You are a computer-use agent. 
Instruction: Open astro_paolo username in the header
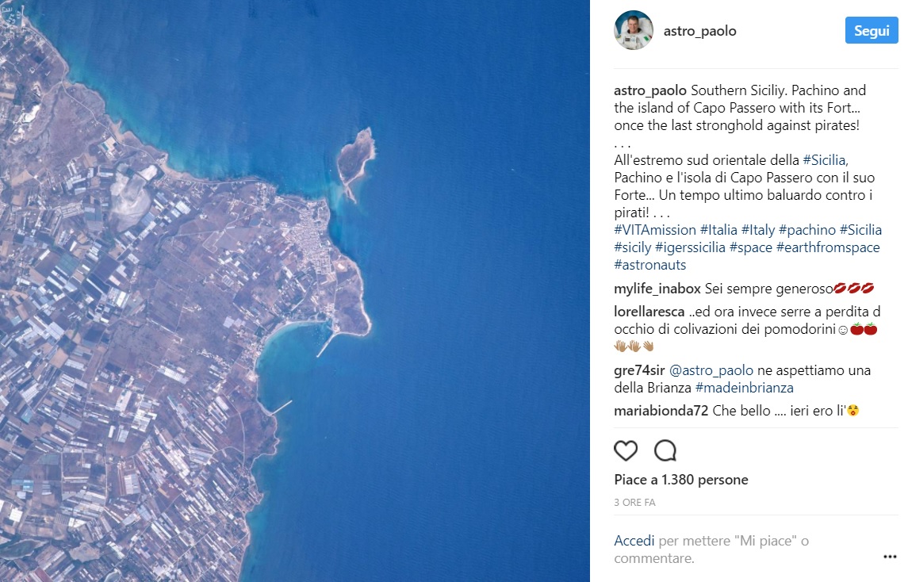tap(699, 31)
